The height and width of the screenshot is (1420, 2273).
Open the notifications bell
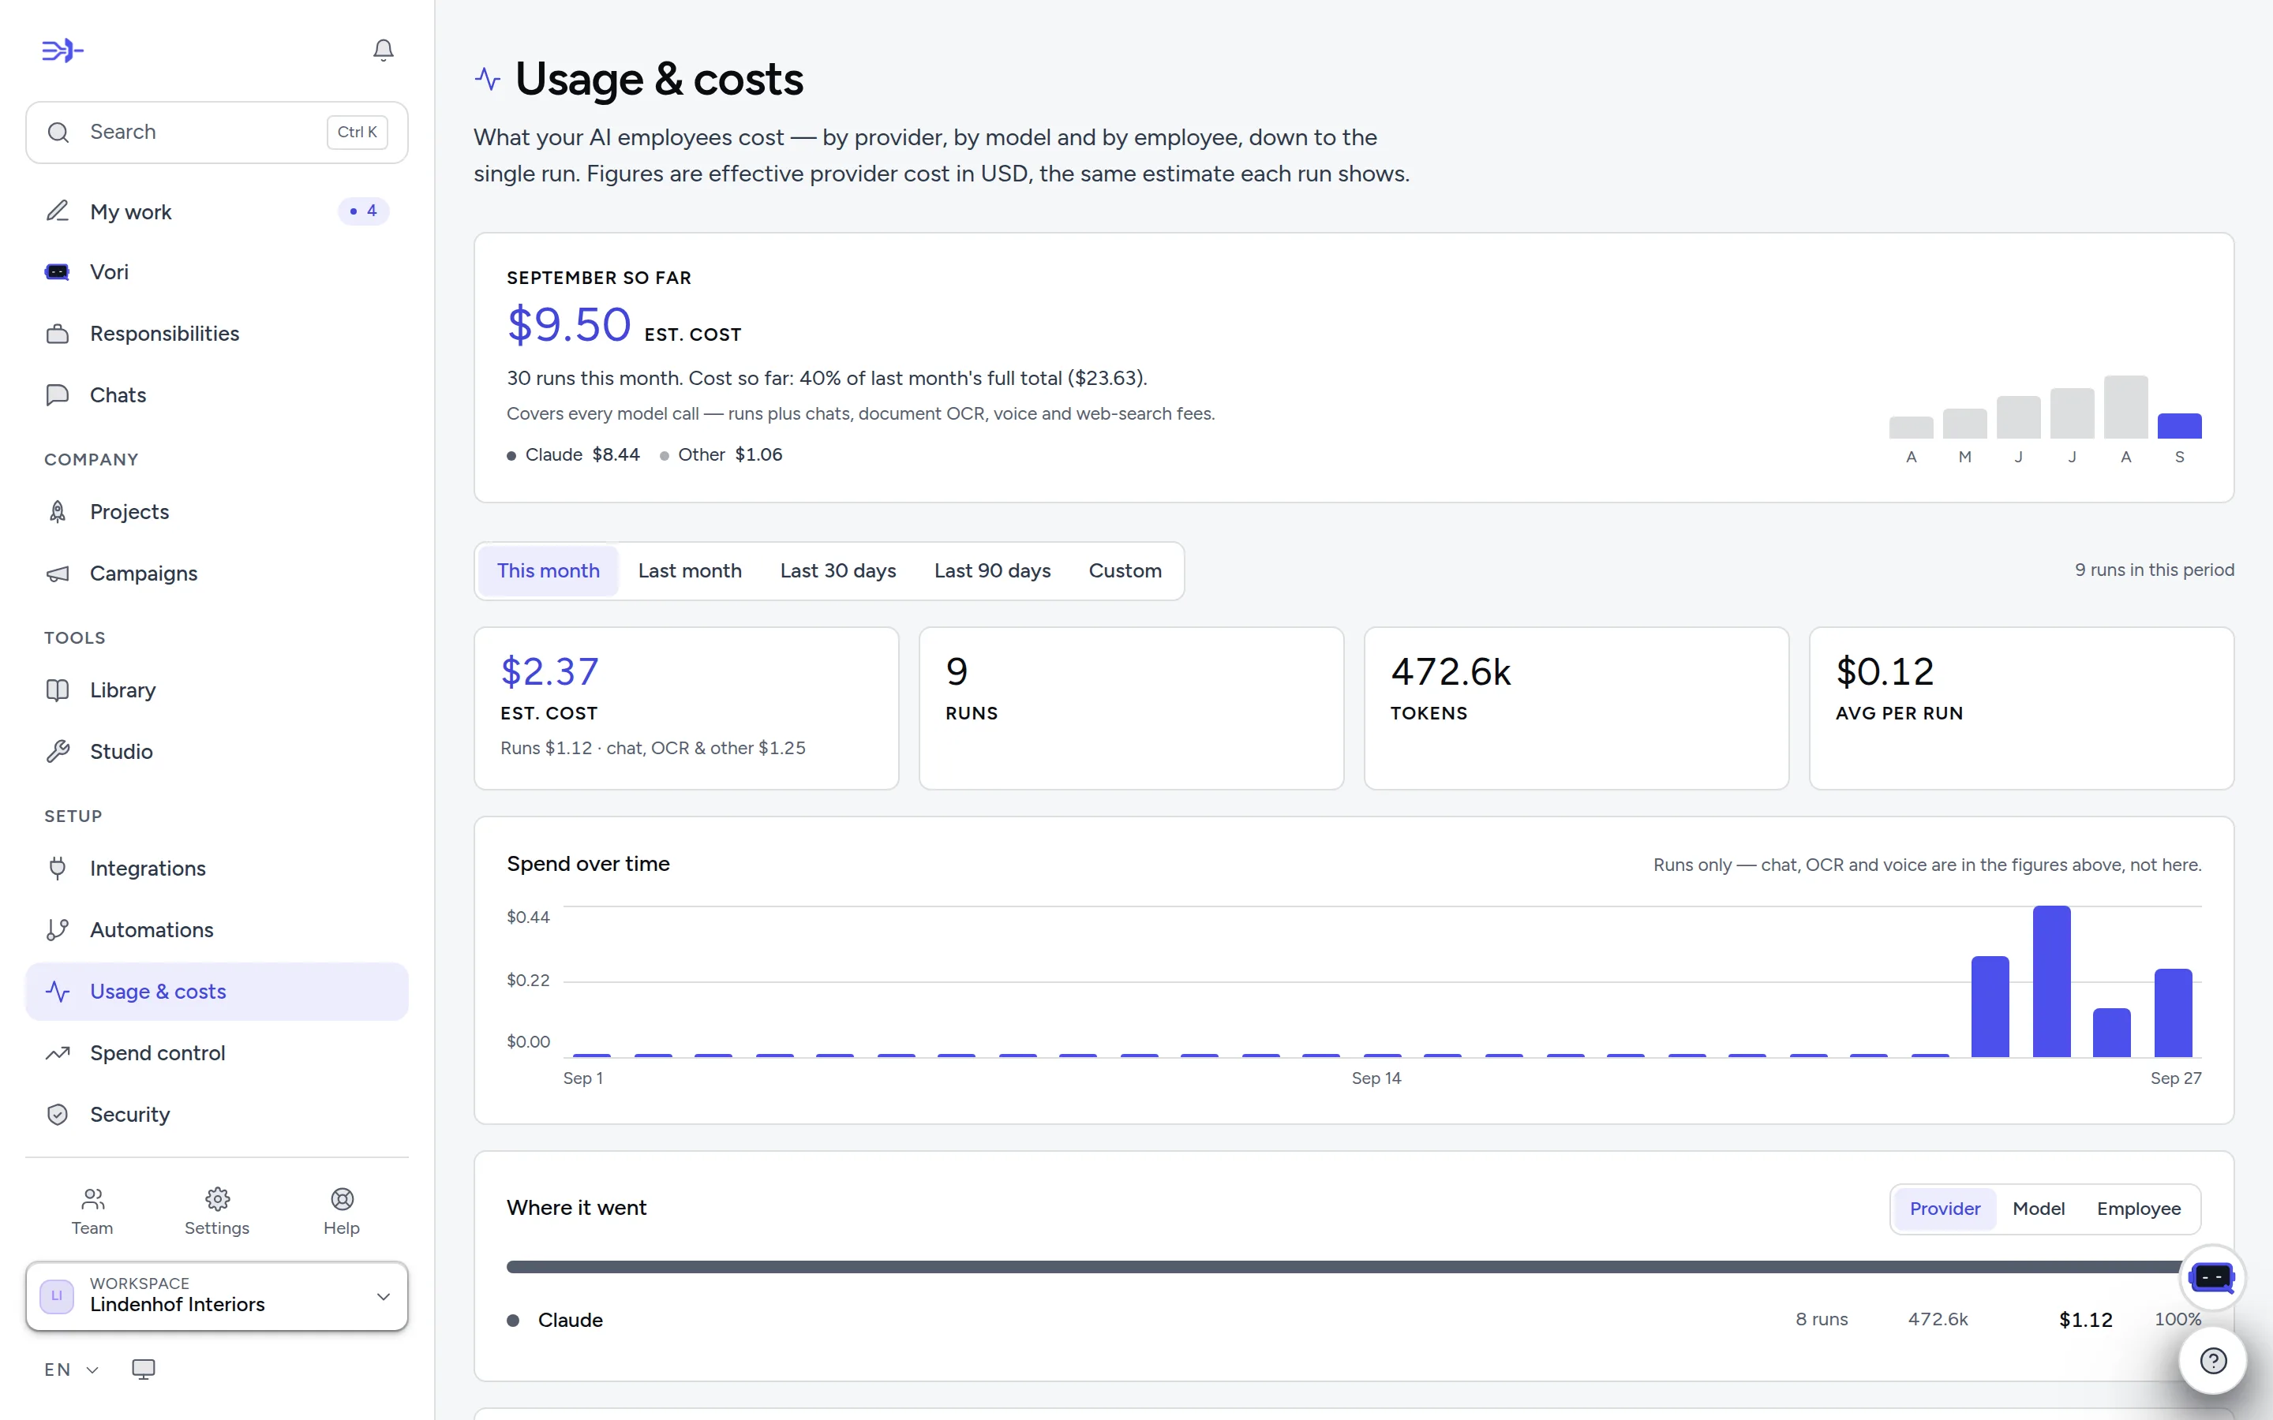[x=384, y=50]
